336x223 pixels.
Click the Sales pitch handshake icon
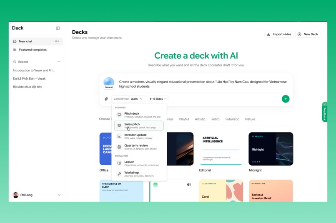coord(119,126)
